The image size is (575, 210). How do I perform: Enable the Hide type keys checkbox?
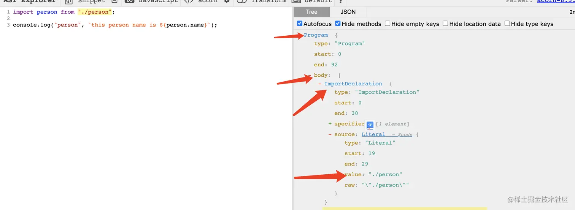pos(507,24)
